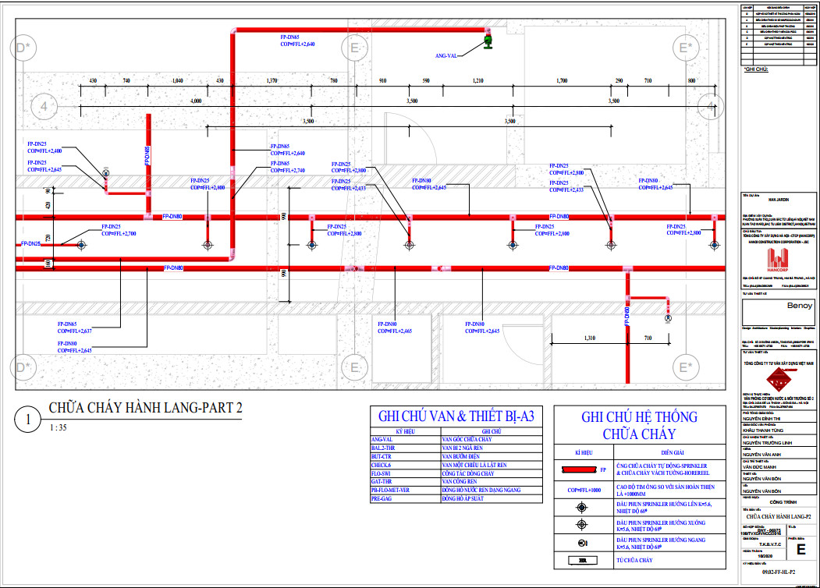This screenshot has width=820, height=588.
Task: Pick the red FP pipe sample in the legend
Action: [x=580, y=470]
